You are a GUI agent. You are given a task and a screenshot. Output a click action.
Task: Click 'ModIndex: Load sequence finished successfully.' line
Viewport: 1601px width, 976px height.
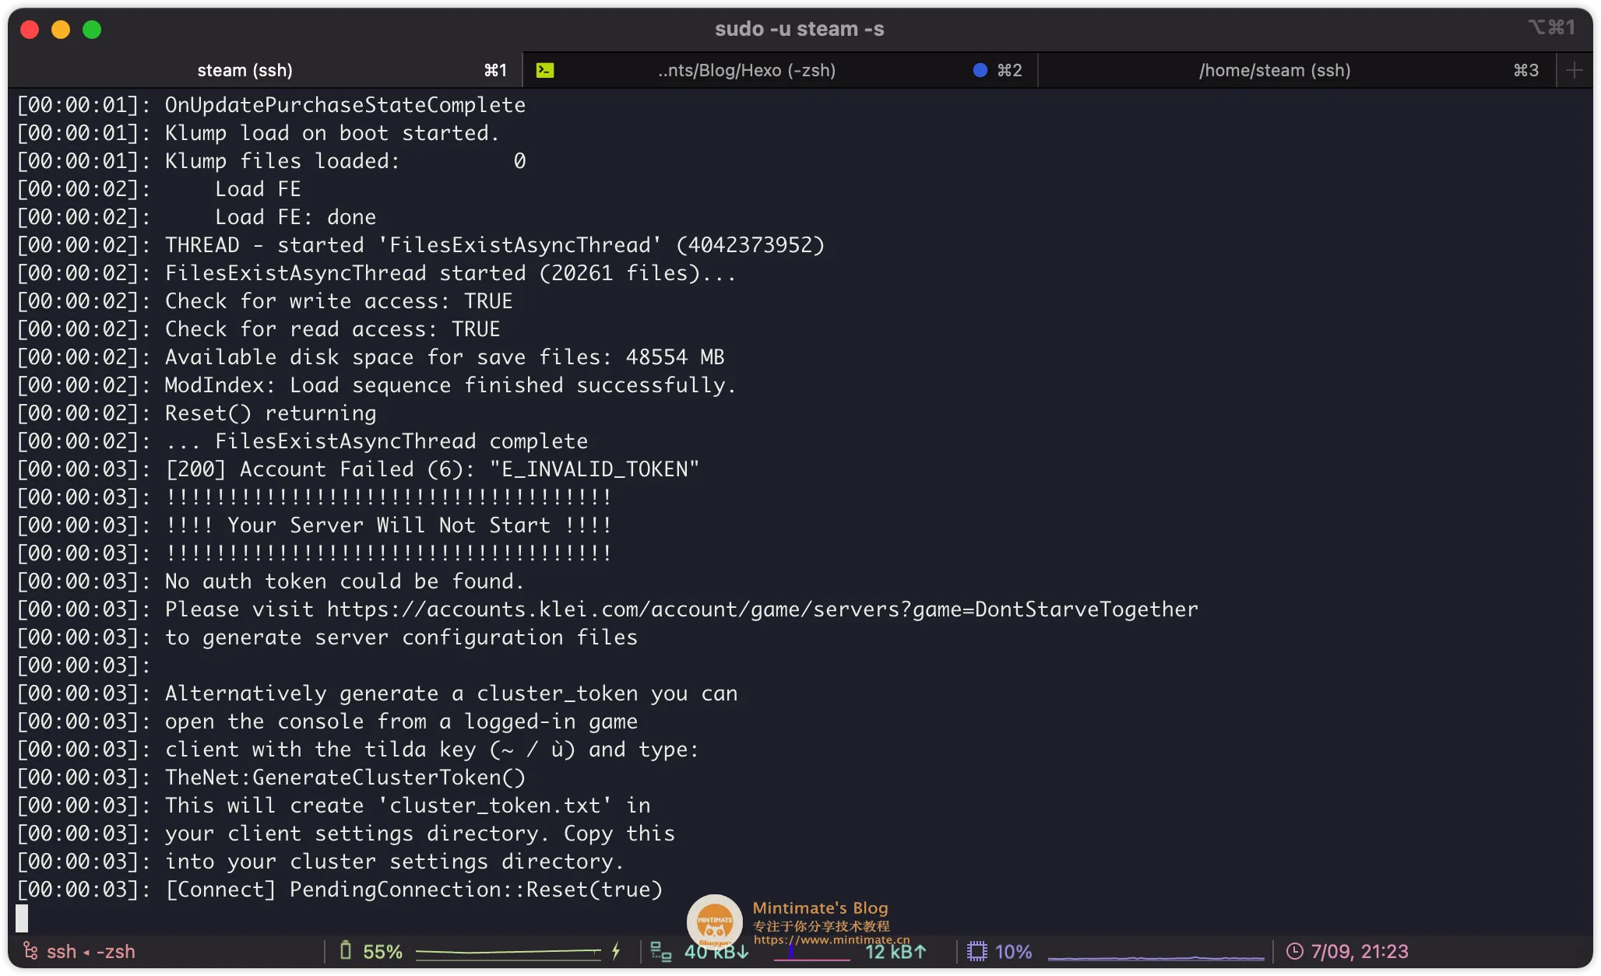coord(450,385)
